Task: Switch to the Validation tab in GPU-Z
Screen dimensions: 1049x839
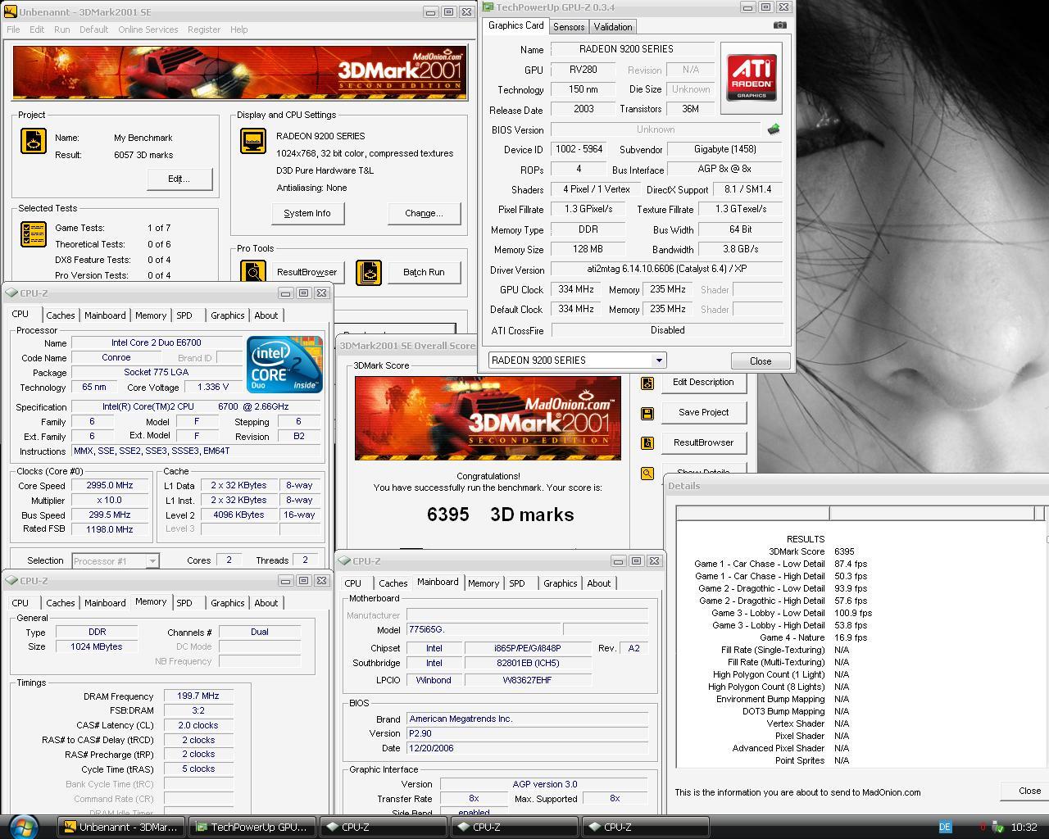Action: coord(613,27)
